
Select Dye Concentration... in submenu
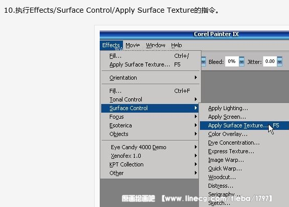(244, 143)
